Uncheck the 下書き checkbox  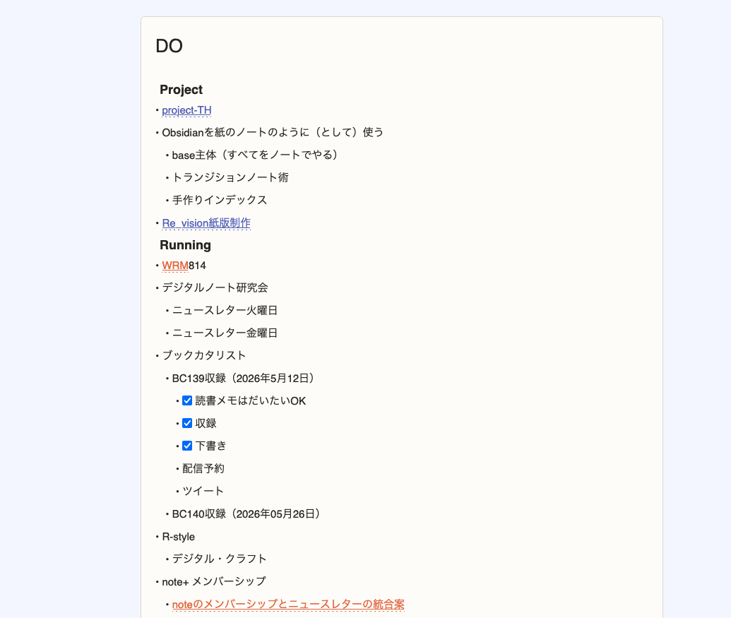[187, 446]
